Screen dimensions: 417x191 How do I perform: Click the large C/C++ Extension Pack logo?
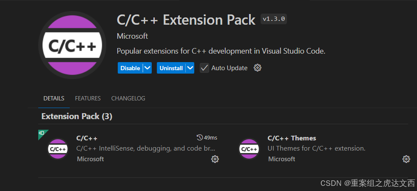(72, 45)
